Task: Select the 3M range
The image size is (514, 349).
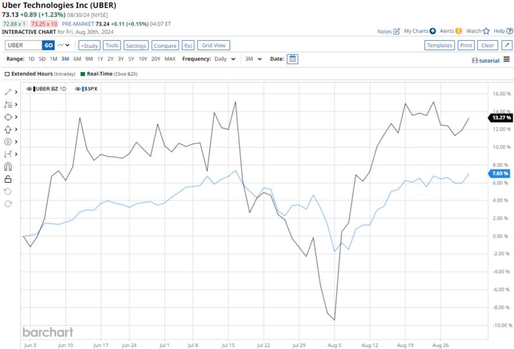Action: tap(65, 59)
